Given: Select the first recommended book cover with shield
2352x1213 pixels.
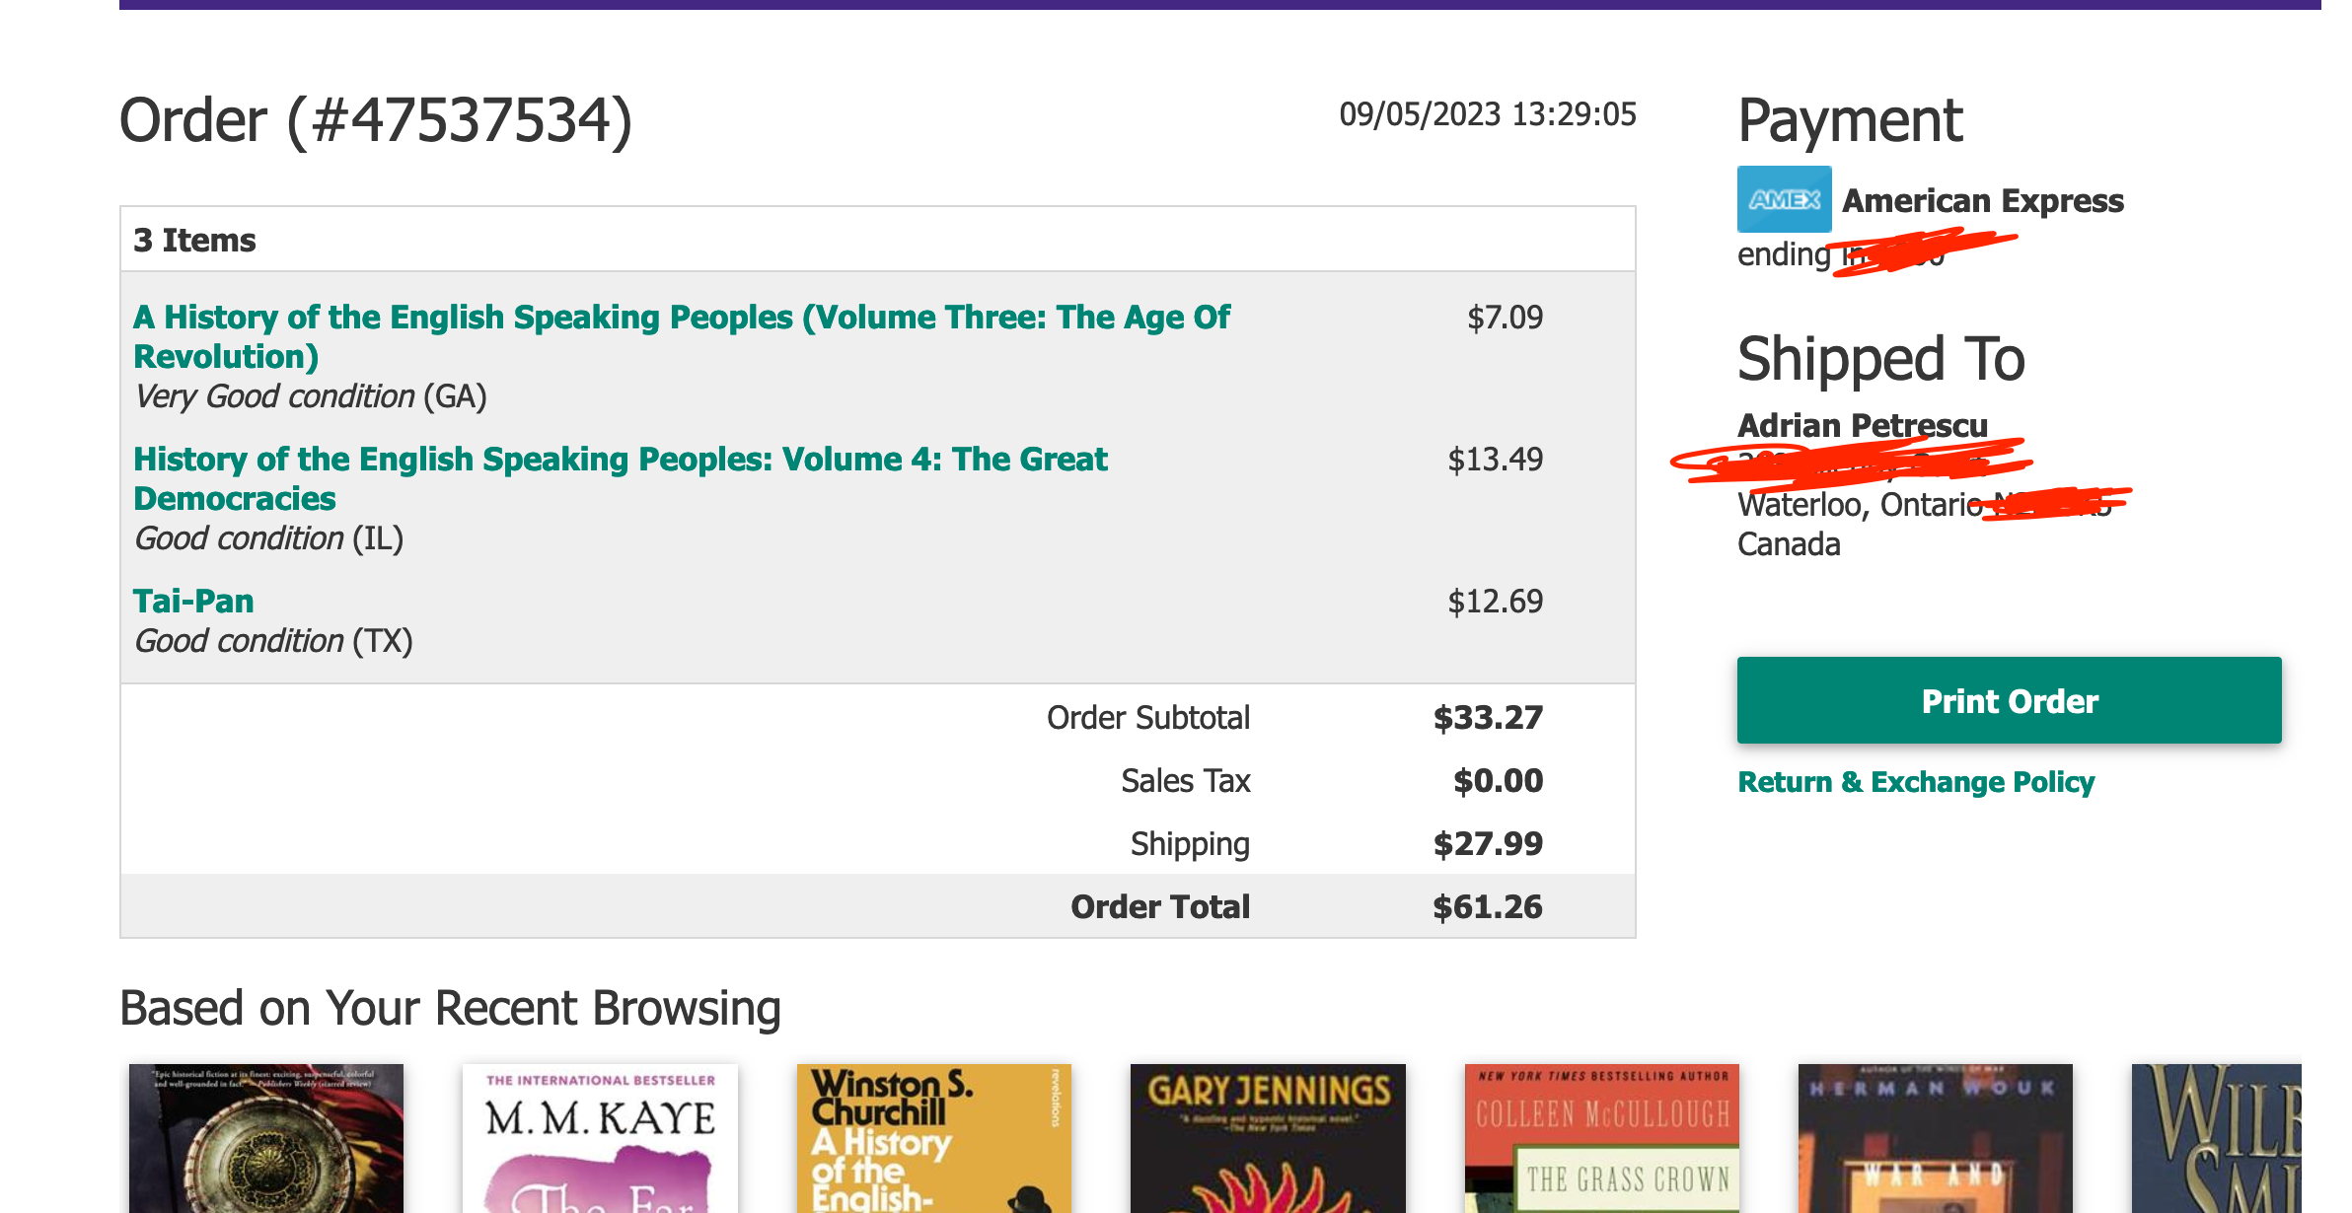Looking at the screenshot, I should (x=266, y=1138).
